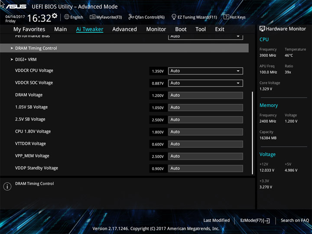Screen dimensions: 312x234
Task: Open Monitor tab
Action: (156, 29)
